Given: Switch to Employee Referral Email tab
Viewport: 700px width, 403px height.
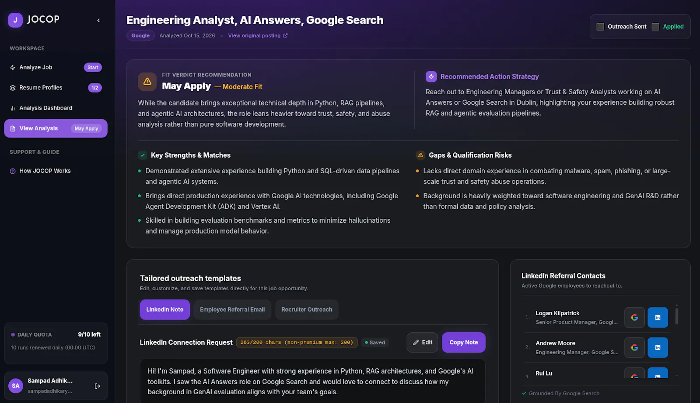Looking at the screenshot, I should tap(232, 310).
